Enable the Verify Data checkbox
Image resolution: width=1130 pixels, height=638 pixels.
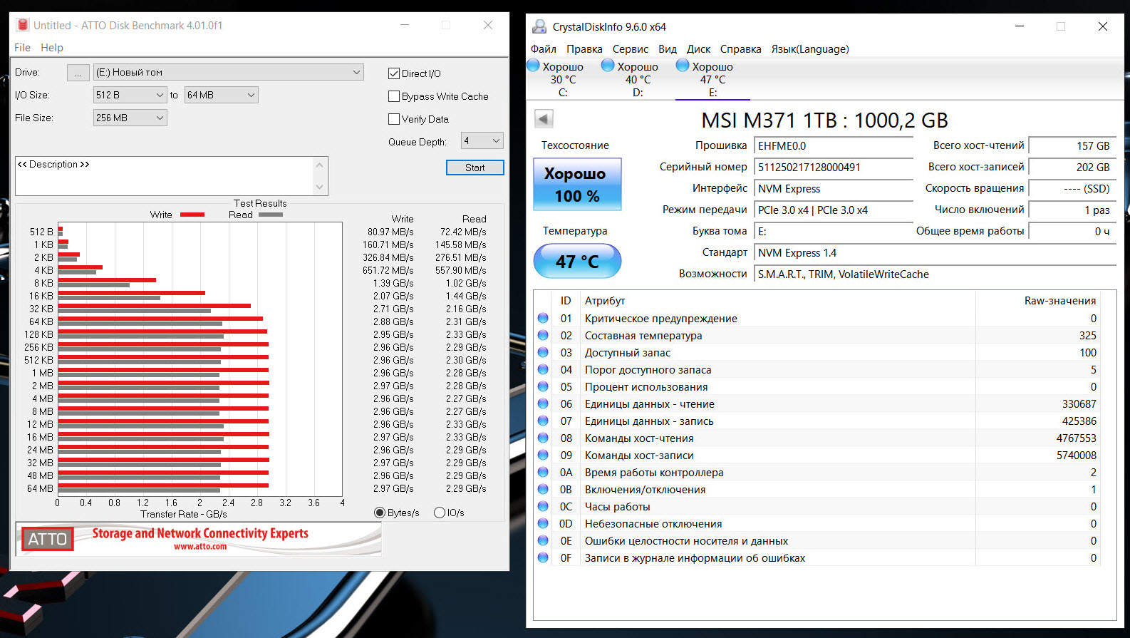click(x=394, y=119)
